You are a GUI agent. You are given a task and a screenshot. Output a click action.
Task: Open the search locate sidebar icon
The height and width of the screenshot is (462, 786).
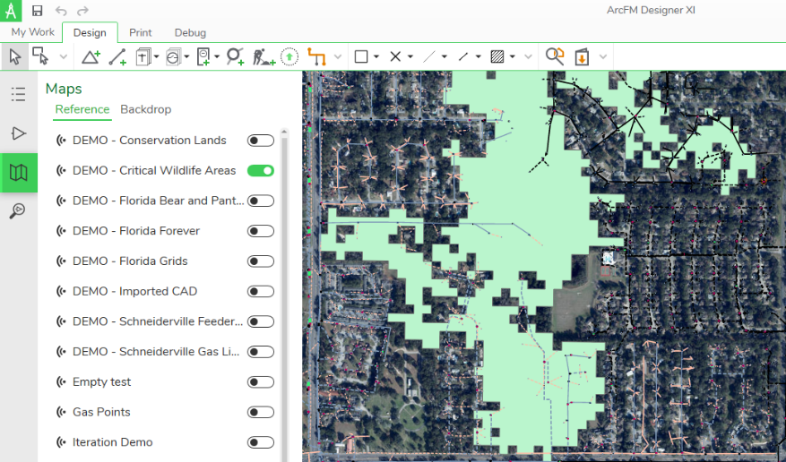click(x=18, y=211)
